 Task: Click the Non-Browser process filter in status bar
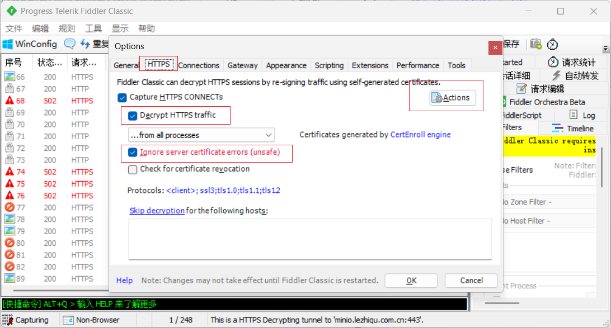[91, 320]
